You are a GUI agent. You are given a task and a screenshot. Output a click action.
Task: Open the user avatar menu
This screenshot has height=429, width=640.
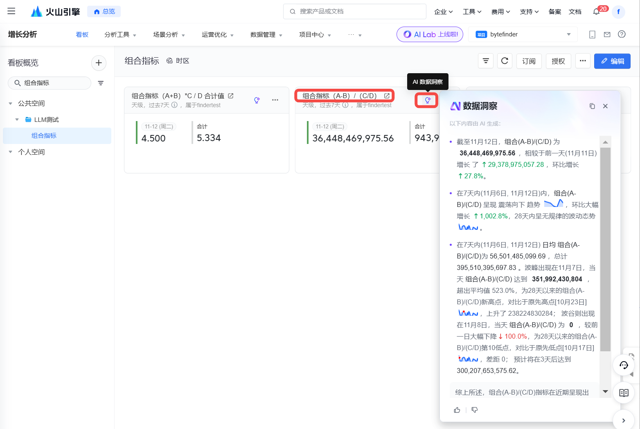click(x=618, y=11)
